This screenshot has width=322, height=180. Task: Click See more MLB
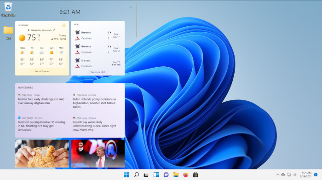pos(98,72)
